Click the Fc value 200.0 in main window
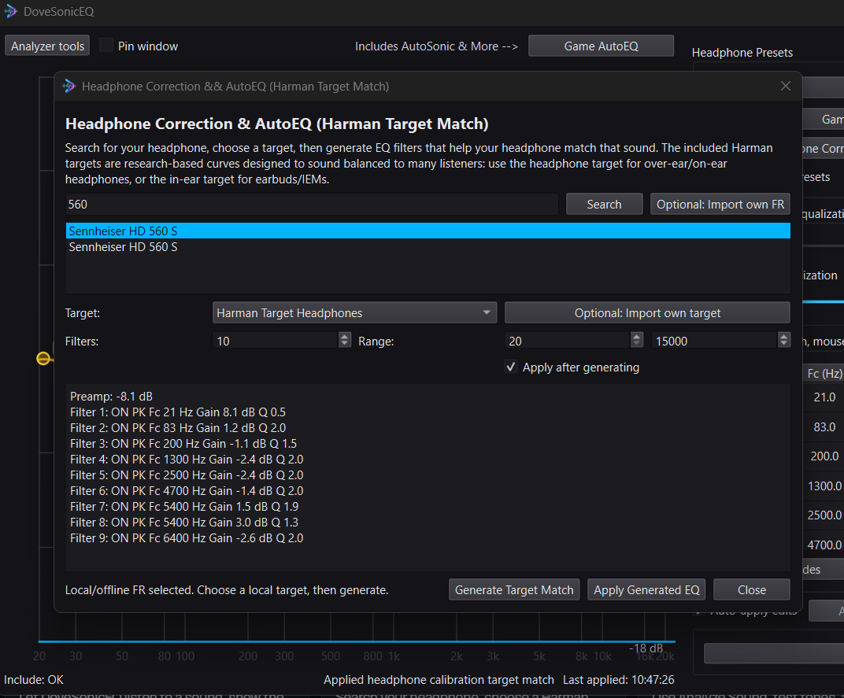The width and height of the screenshot is (844, 698). [824, 456]
